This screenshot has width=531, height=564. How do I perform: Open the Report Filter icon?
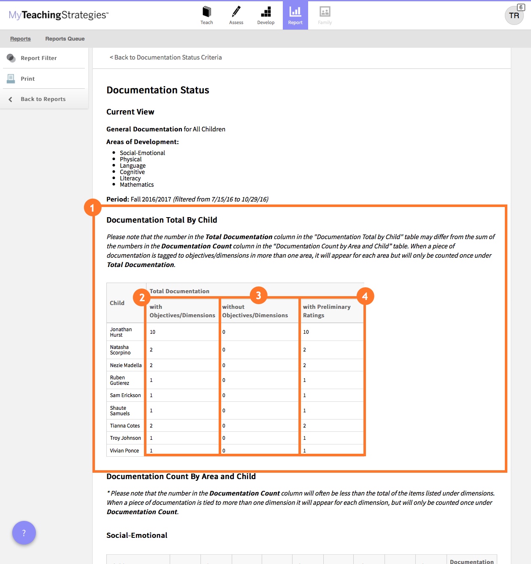point(11,58)
